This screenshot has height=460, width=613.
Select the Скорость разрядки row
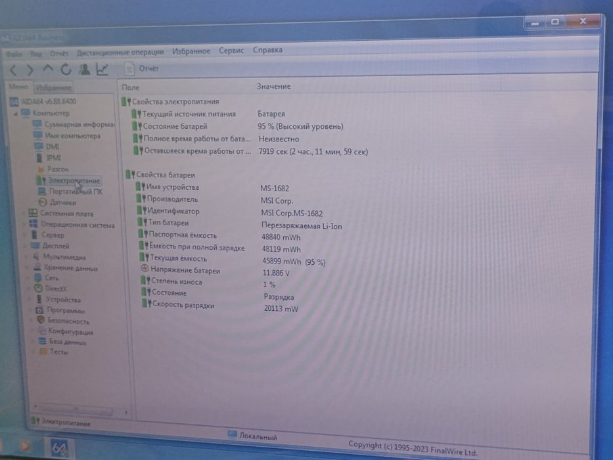221,306
